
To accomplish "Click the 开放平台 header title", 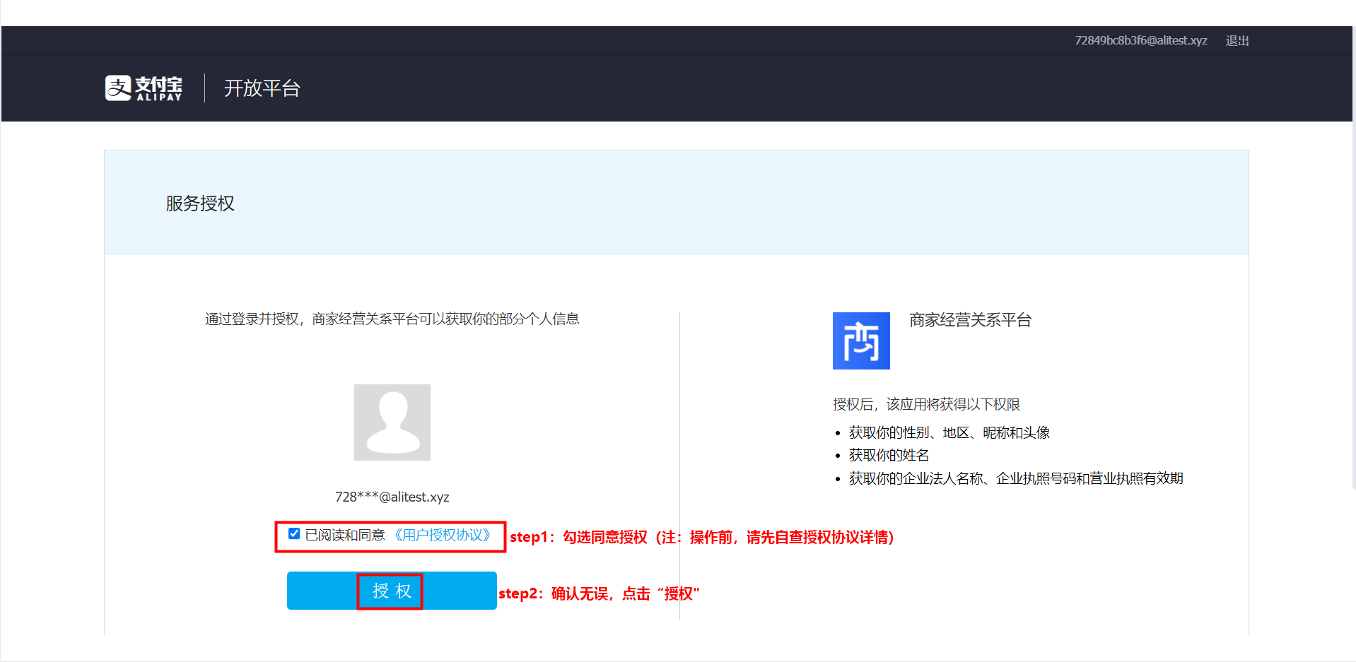I will 262,88.
